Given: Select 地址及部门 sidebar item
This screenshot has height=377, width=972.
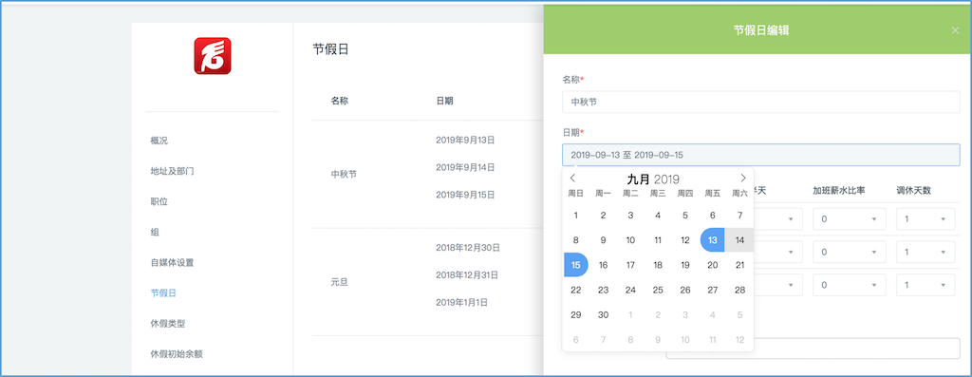Looking at the screenshot, I should pos(173,171).
